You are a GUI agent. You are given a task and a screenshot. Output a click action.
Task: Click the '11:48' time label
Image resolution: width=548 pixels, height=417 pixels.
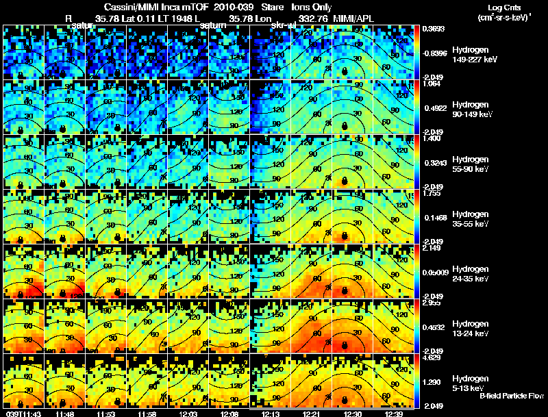click(65, 414)
